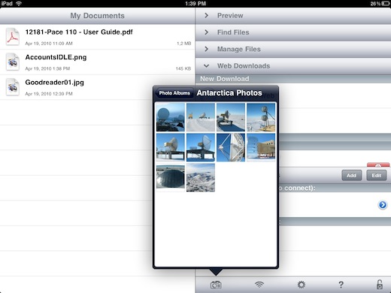This screenshot has width=391, height=293.
Task: Expand the Preview section
Action: click(293, 16)
